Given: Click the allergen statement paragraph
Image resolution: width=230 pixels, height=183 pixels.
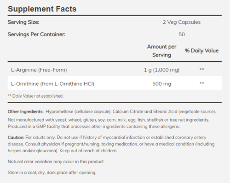Looking at the screenshot, I should tap(109, 123).
